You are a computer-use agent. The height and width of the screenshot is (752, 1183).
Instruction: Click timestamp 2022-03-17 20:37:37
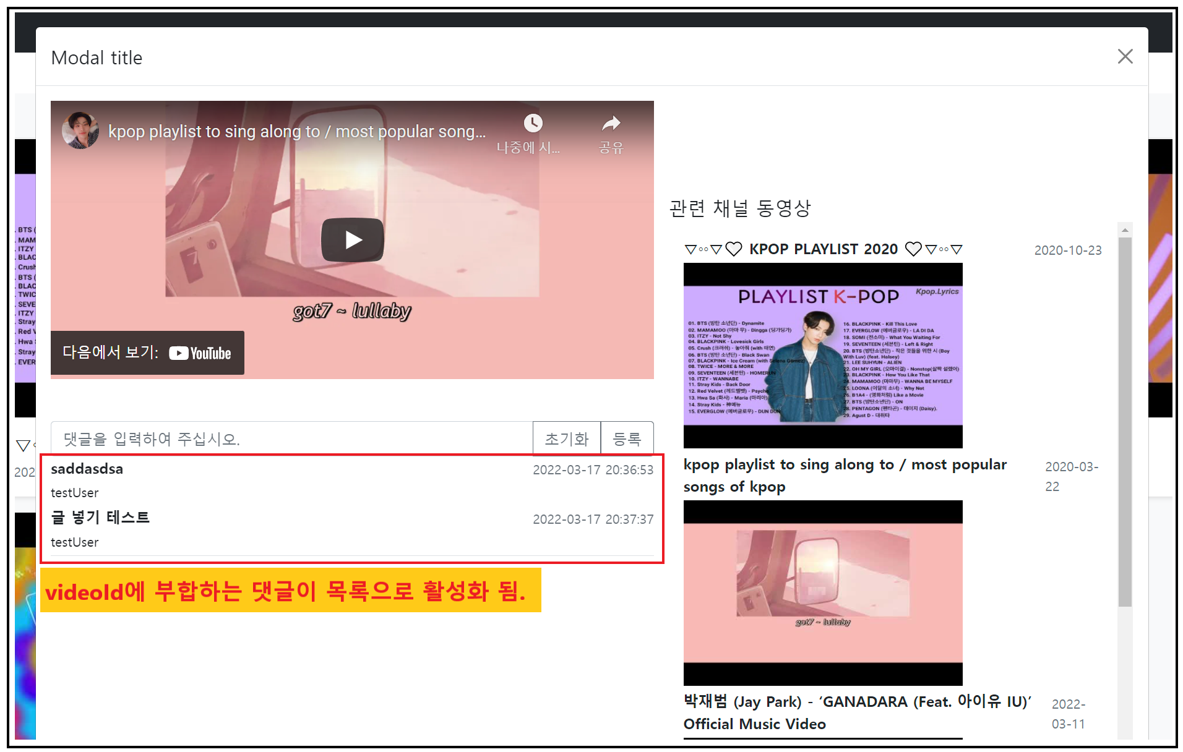pos(593,519)
